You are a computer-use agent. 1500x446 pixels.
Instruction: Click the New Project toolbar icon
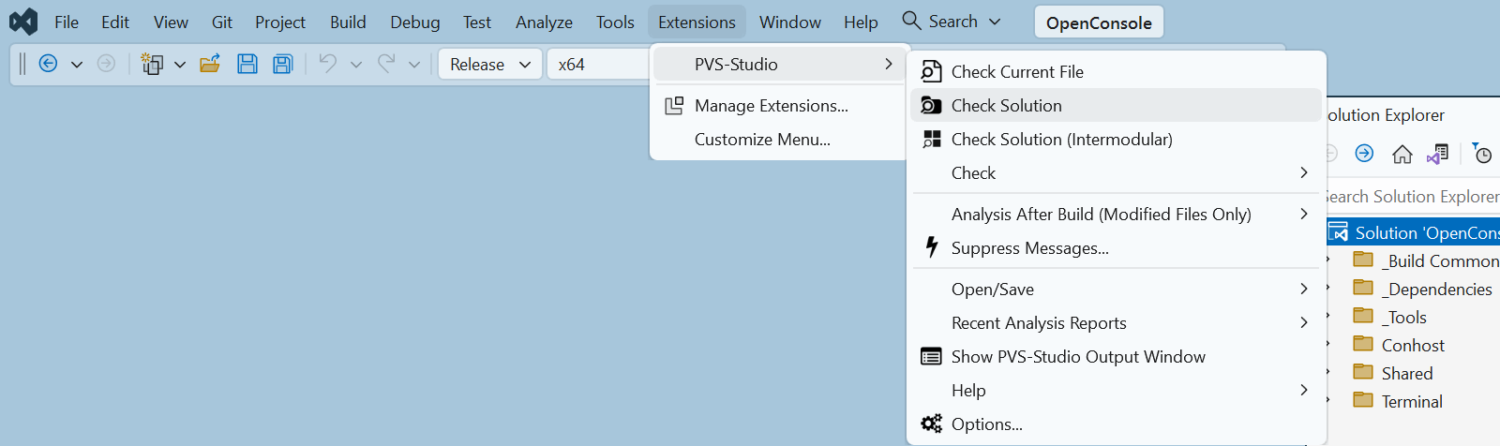tap(152, 64)
